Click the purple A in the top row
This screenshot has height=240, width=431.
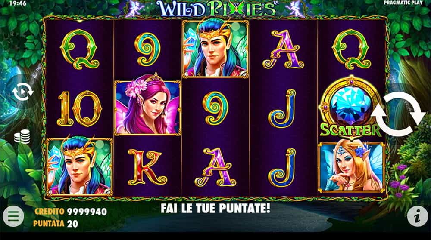pyautogui.click(x=284, y=49)
